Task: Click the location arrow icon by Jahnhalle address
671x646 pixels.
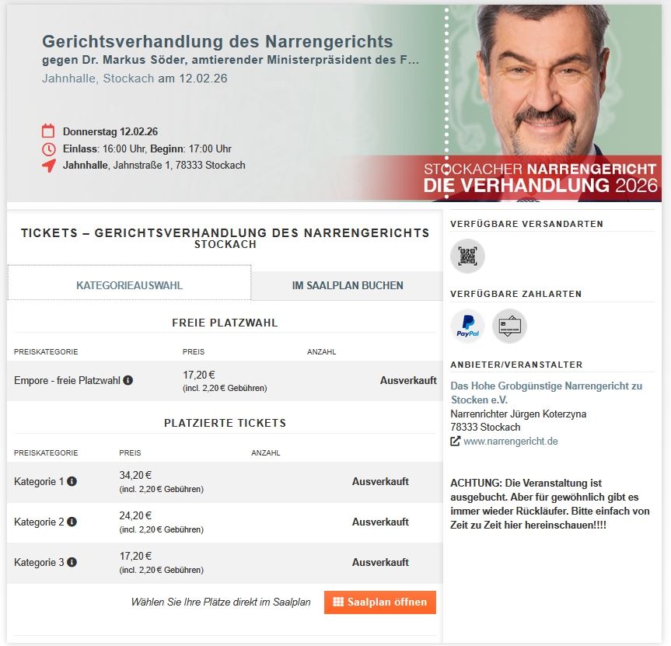Action: click(48, 166)
